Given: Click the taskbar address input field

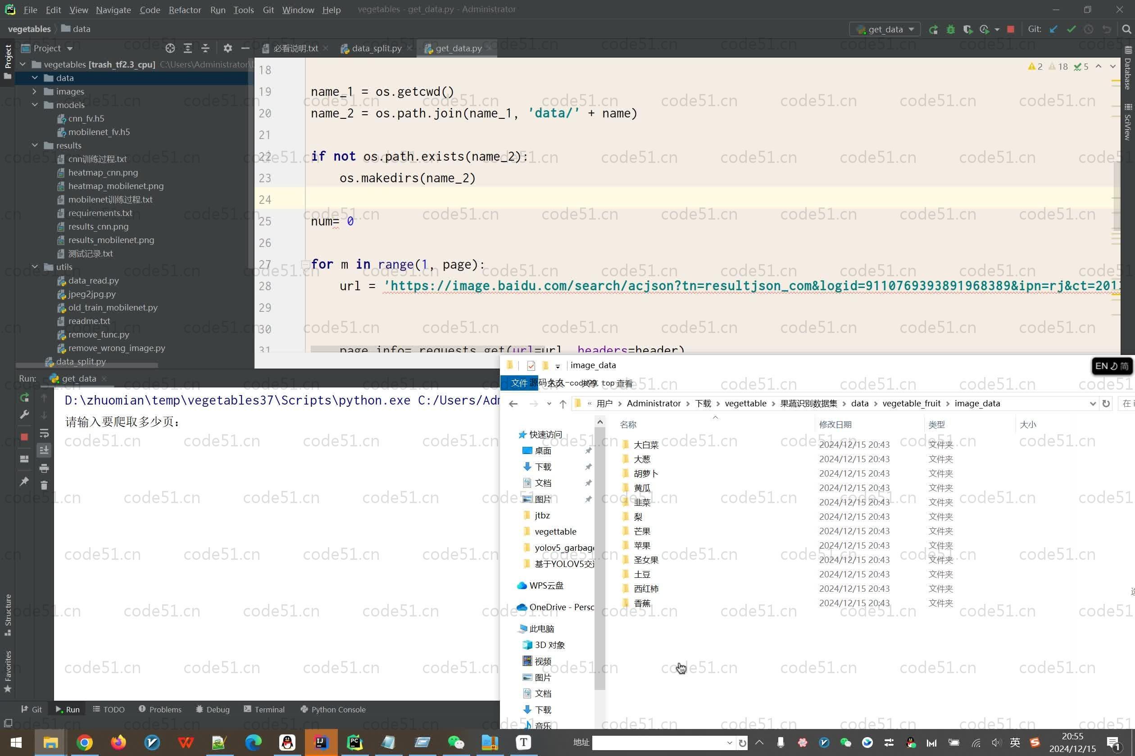Looking at the screenshot, I should tap(658, 742).
